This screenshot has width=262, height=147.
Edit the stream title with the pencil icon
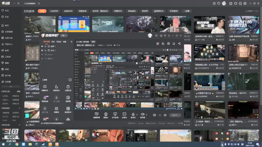click(94, 45)
